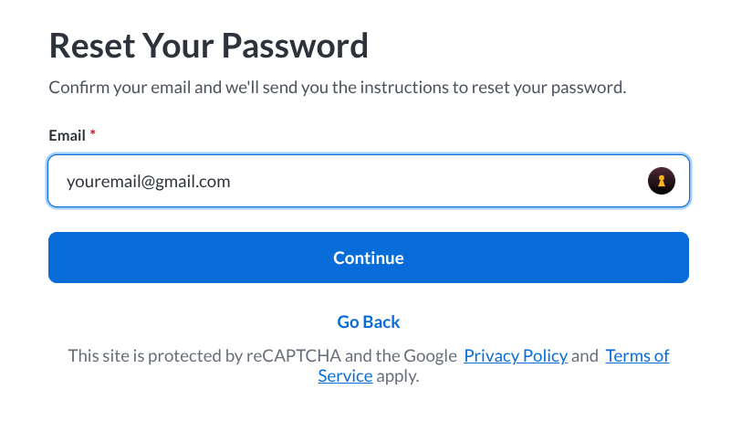Focus the Email input field
This screenshot has height=421, width=752.
(369, 181)
